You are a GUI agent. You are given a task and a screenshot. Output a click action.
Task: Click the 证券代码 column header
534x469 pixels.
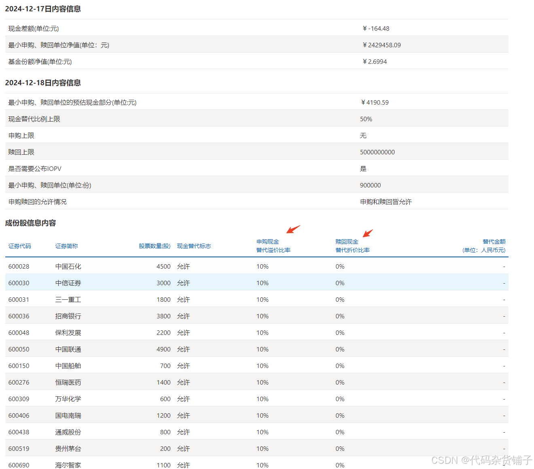click(19, 246)
